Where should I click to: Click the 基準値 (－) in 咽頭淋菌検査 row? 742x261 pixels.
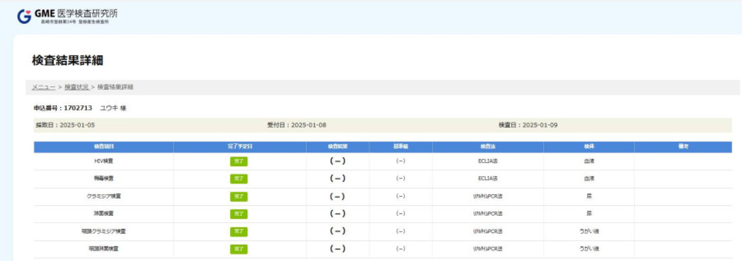point(400,249)
